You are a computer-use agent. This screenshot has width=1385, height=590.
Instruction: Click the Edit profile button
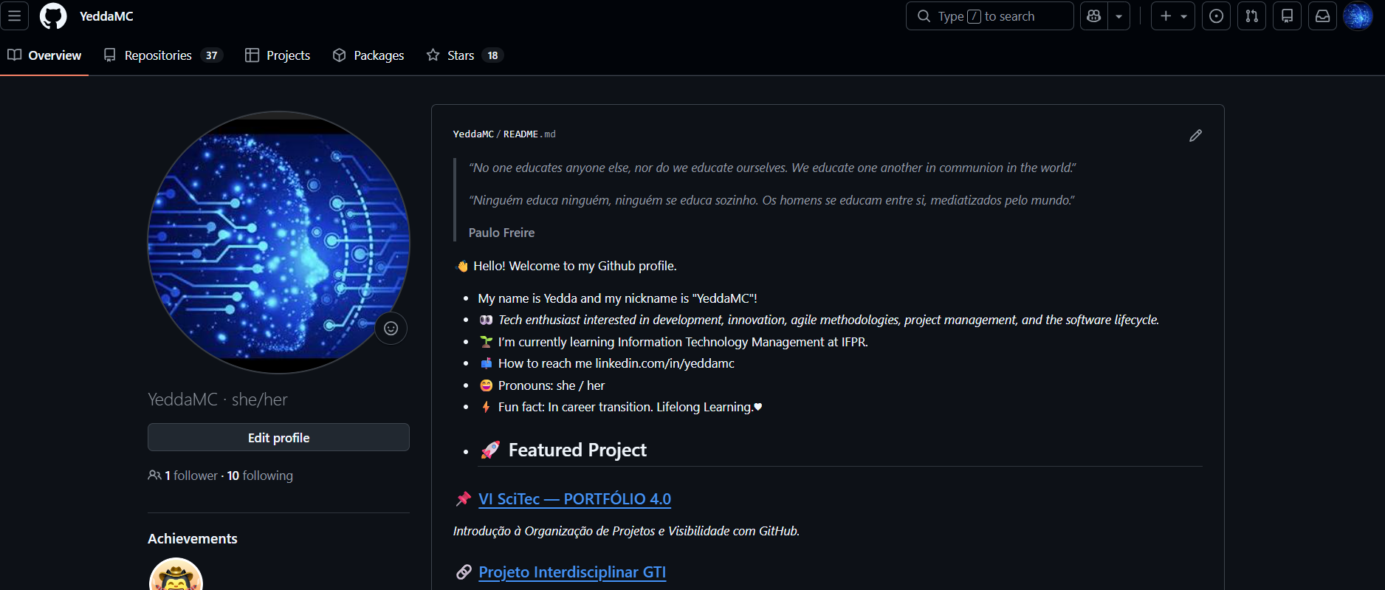[x=278, y=438]
